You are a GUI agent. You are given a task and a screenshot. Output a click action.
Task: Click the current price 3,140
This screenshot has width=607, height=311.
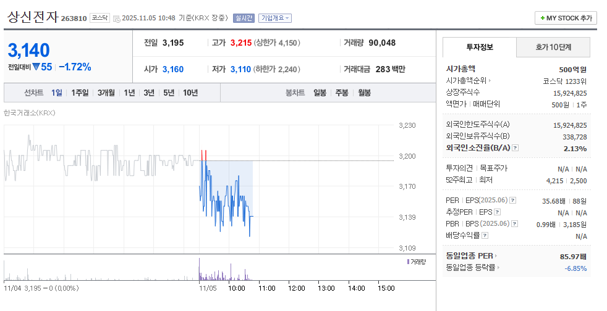pos(29,50)
